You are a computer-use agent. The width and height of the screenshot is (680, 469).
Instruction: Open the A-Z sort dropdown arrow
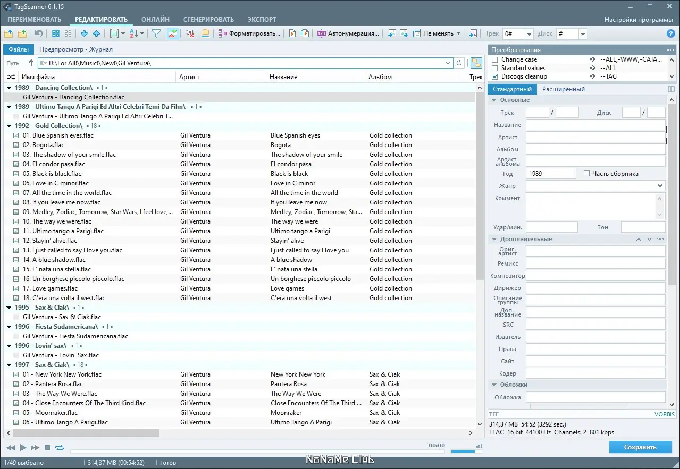pos(142,33)
